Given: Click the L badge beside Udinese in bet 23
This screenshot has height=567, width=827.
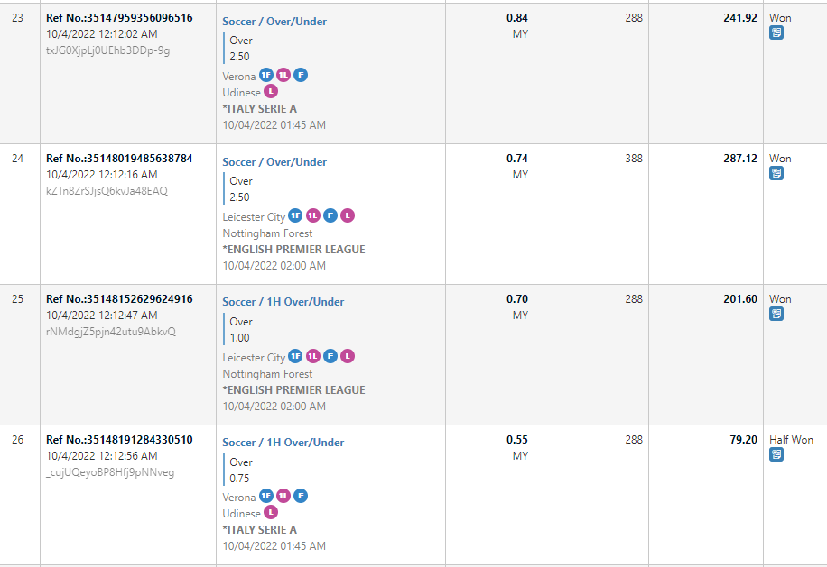Looking at the screenshot, I should click(271, 92).
